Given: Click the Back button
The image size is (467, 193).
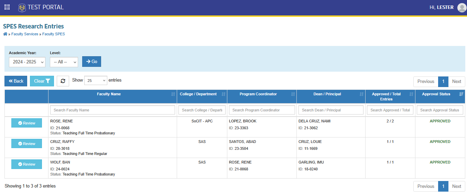Looking at the screenshot, I should point(16,81).
